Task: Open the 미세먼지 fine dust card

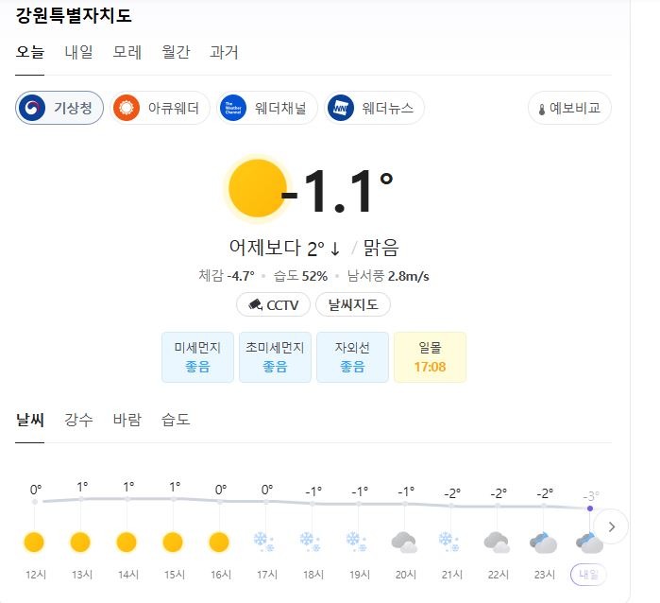Action: click(197, 357)
